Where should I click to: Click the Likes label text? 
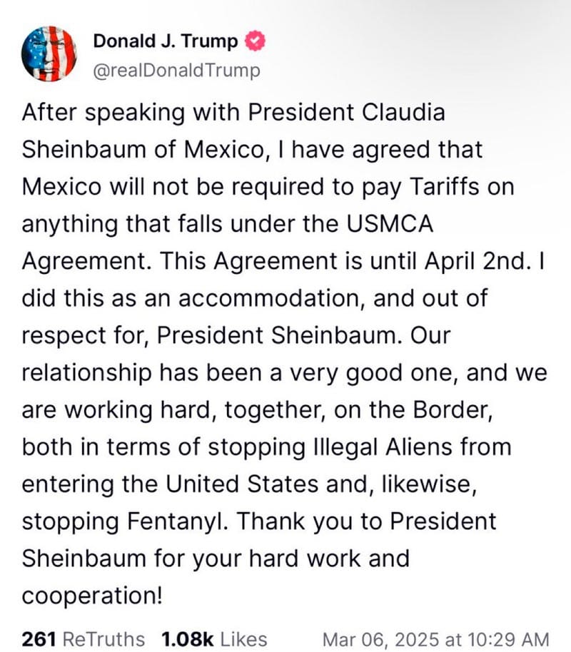click(x=243, y=639)
